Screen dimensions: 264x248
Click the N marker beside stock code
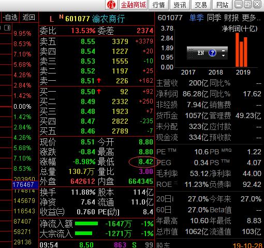pyautogui.click(x=61, y=17)
